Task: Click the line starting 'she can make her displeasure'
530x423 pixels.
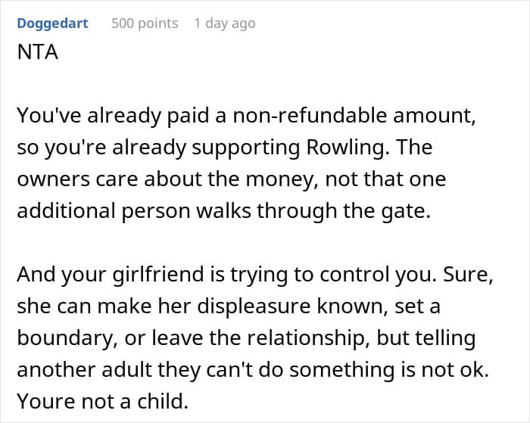Action: tap(229, 306)
